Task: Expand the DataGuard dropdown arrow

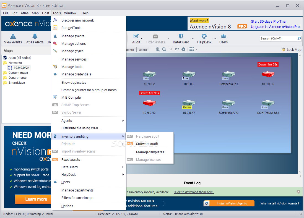Action: 193,38
